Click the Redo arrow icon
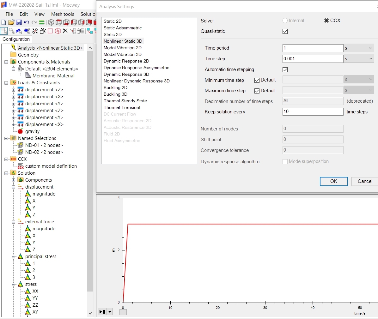Screen dimensions: 378x319 (x=34, y=22)
